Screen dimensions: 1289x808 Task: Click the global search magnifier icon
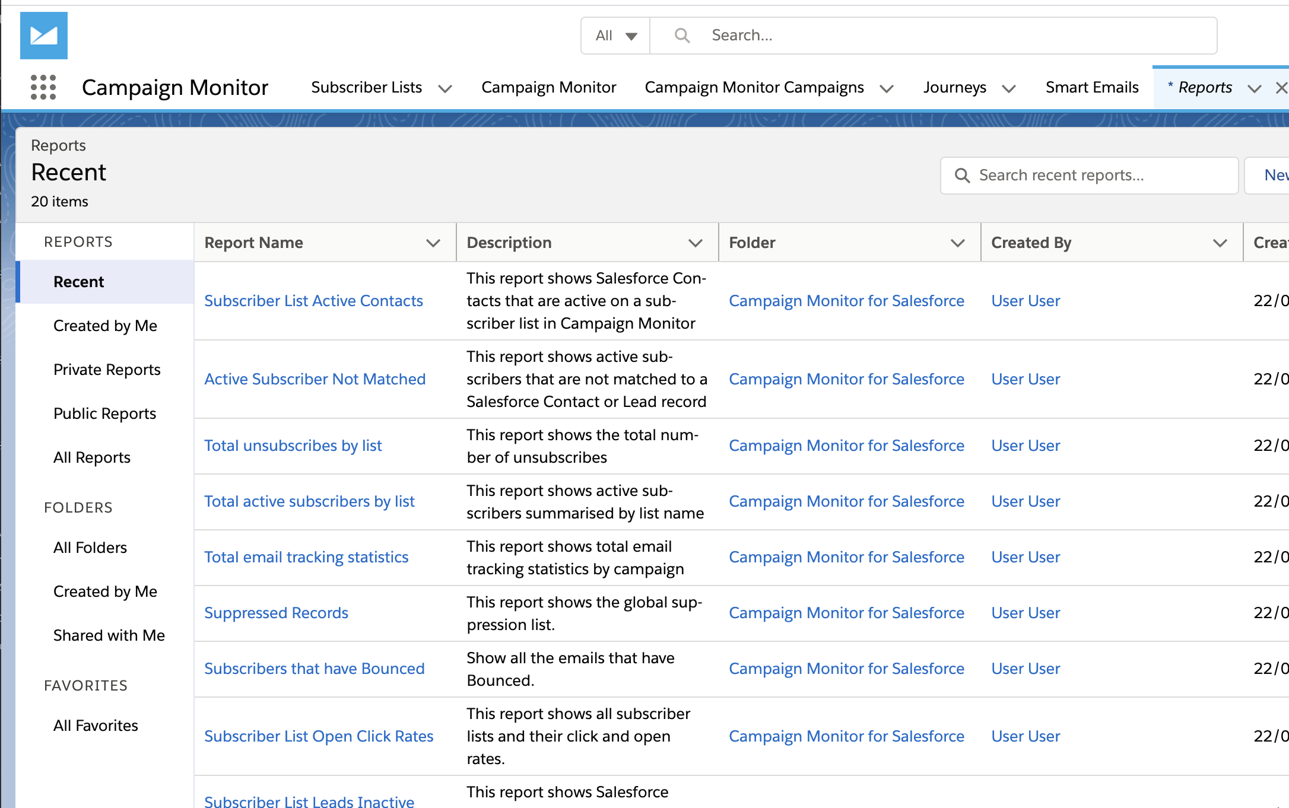click(682, 36)
